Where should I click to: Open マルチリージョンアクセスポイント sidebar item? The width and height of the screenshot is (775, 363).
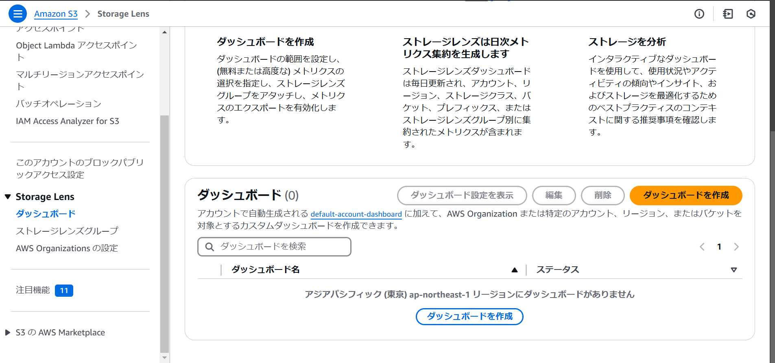point(80,80)
